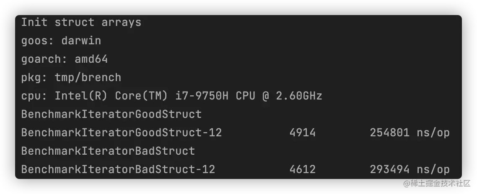Click the "2.60GHz" CPU frequency text
This screenshot has width=477, height=194.
click(x=299, y=96)
